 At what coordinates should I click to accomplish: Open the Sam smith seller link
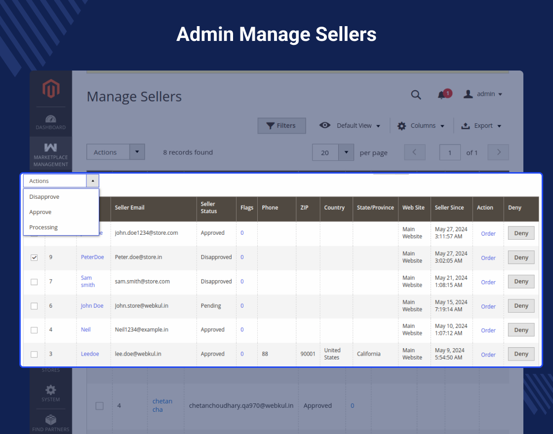(x=88, y=282)
